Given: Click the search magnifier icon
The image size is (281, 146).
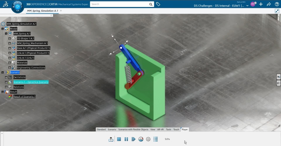Looking at the screenshot, I should [x=151, y=4].
